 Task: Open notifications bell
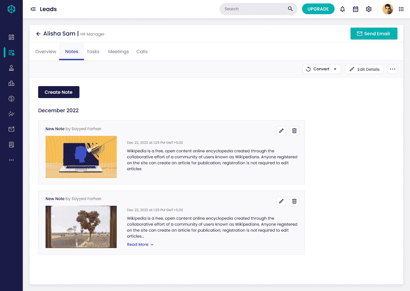coord(343,9)
